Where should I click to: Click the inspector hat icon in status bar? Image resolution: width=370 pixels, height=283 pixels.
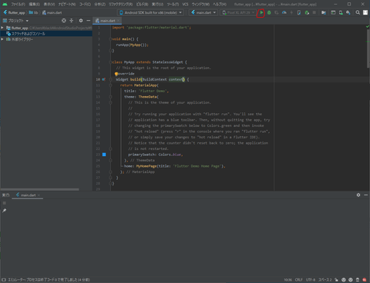(358, 280)
